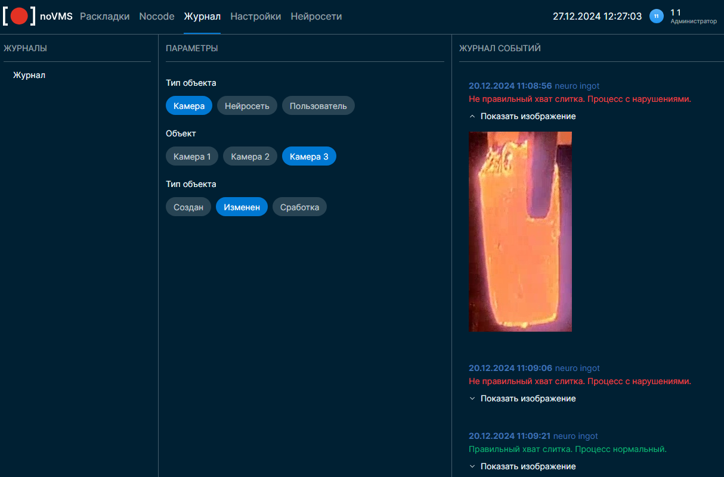Select the Журнал top tab
Image resolution: width=724 pixels, height=477 pixels.
tap(202, 17)
